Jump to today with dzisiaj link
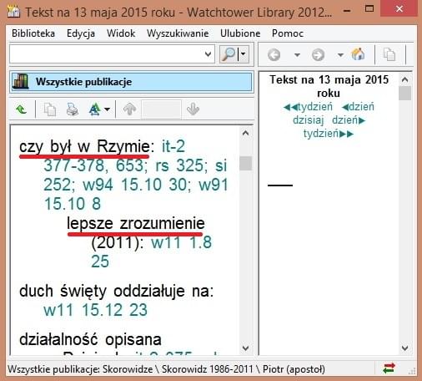Screen dimensions: 422x381 pos(309,120)
